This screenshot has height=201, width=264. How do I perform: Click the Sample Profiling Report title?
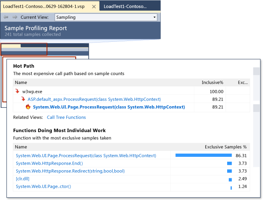[x=36, y=28]
